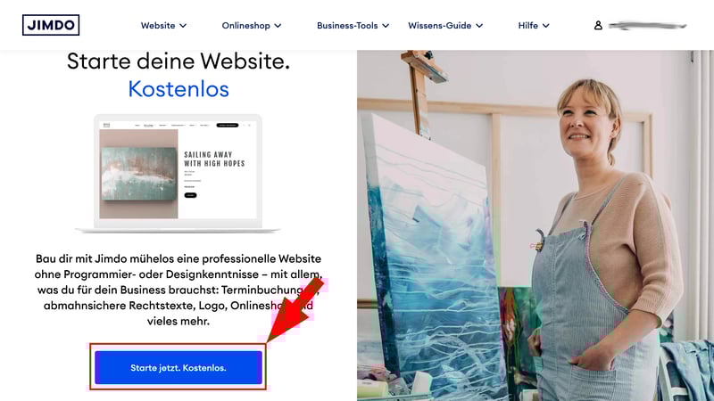
Task: Expand the chevron beside Business-Tools
Action: [386, 26]
